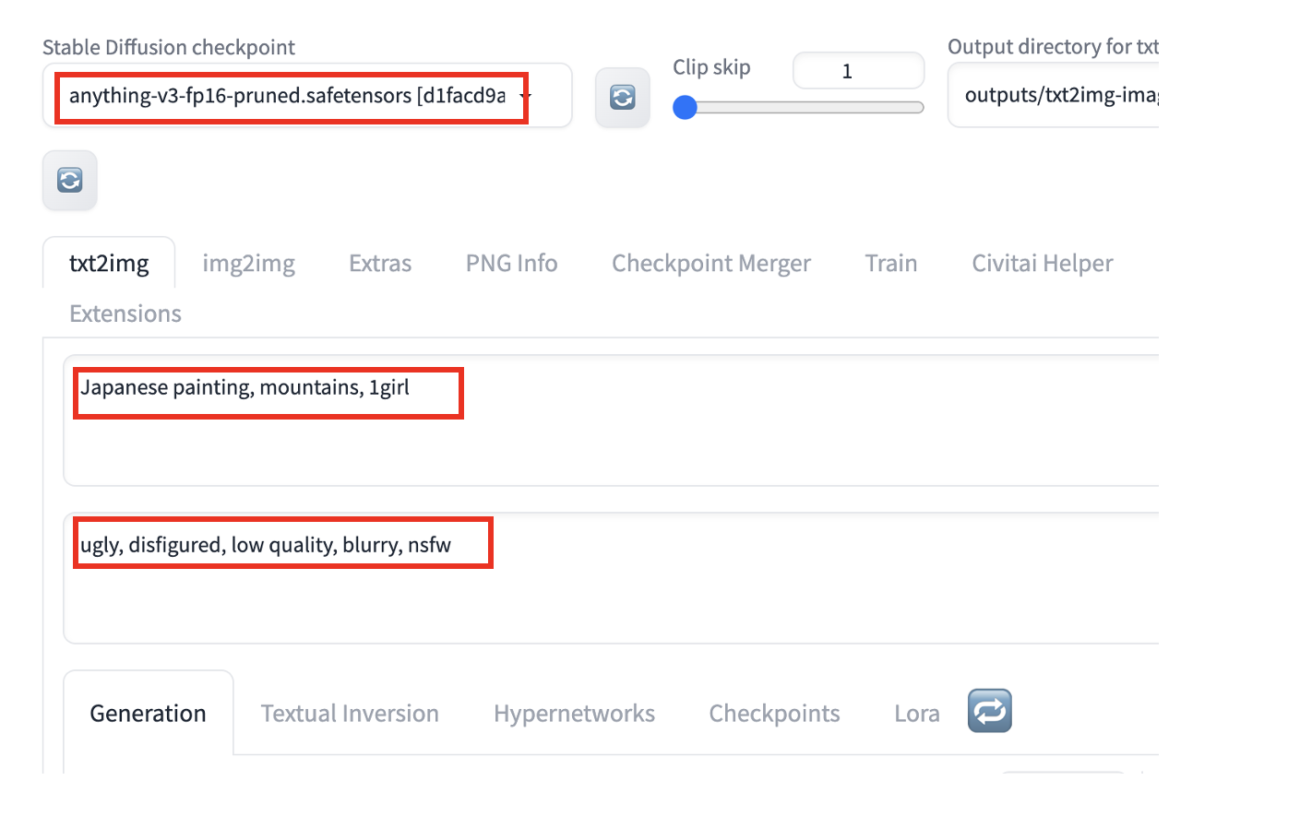1312x828 pixels.
Task: Open the Extensions tab
Action: [x=125, y=314]
